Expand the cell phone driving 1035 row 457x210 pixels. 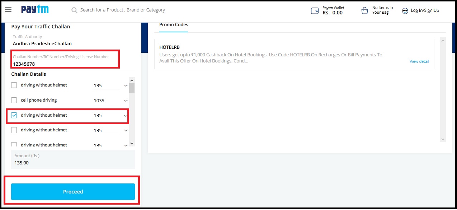pyautogui.click(x=126, y=101)
